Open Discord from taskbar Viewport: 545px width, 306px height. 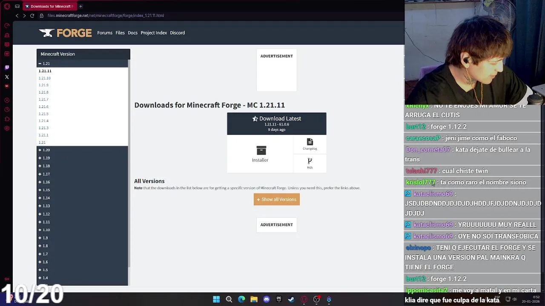(267, 299)
